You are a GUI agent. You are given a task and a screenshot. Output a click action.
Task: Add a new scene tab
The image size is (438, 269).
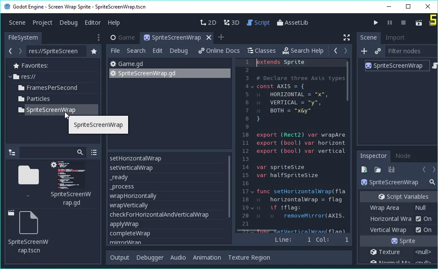[221, 37]
